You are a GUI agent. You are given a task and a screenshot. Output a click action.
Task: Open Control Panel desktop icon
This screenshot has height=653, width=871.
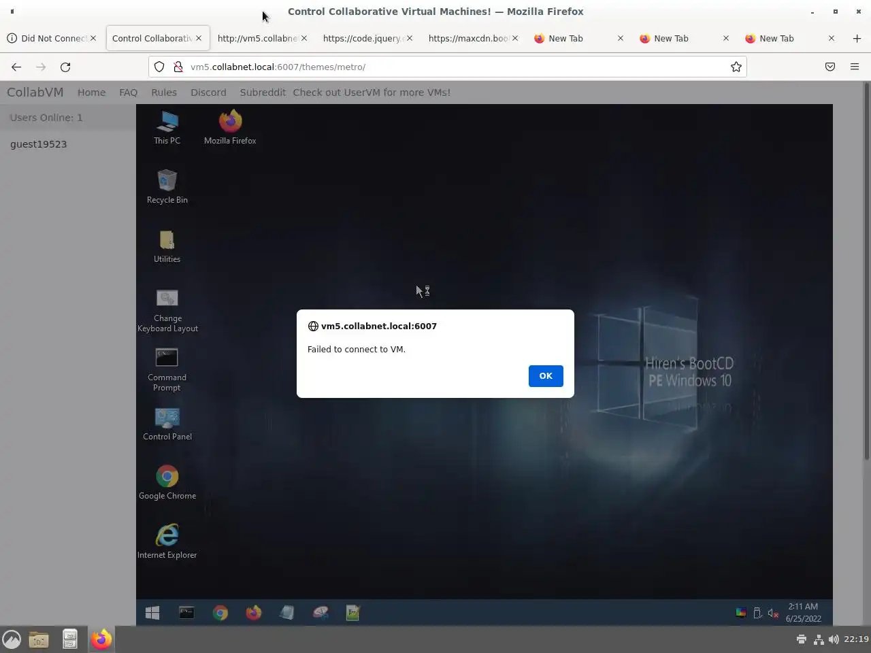(x=167, y=424)
